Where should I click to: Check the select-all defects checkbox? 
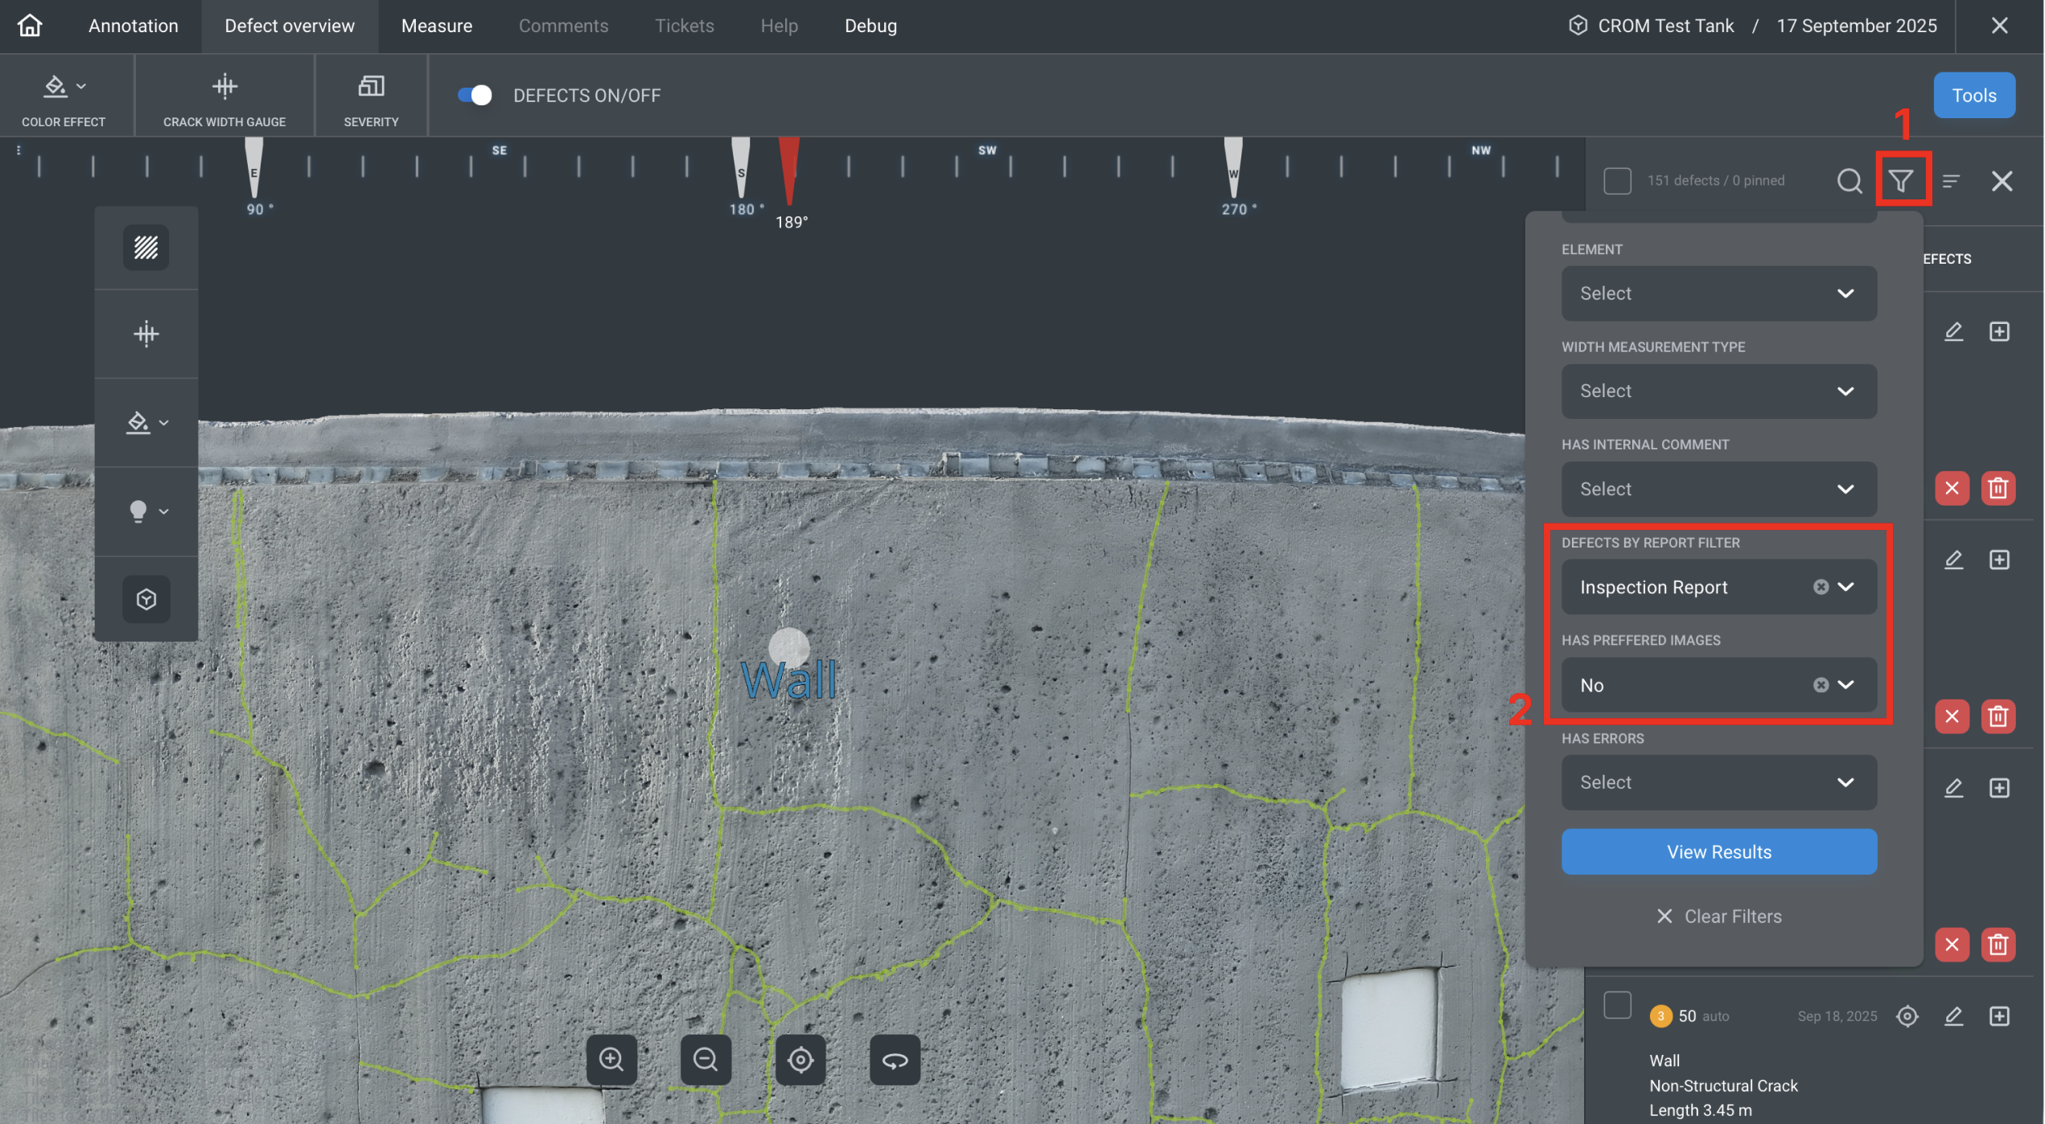coord(1617,180)
